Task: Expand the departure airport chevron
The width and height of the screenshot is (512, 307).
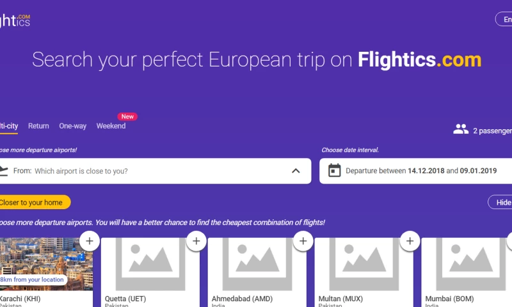Action: click(296, 171)
